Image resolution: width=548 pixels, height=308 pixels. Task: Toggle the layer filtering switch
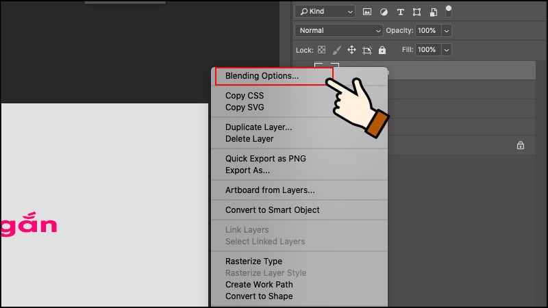point(449,11)
